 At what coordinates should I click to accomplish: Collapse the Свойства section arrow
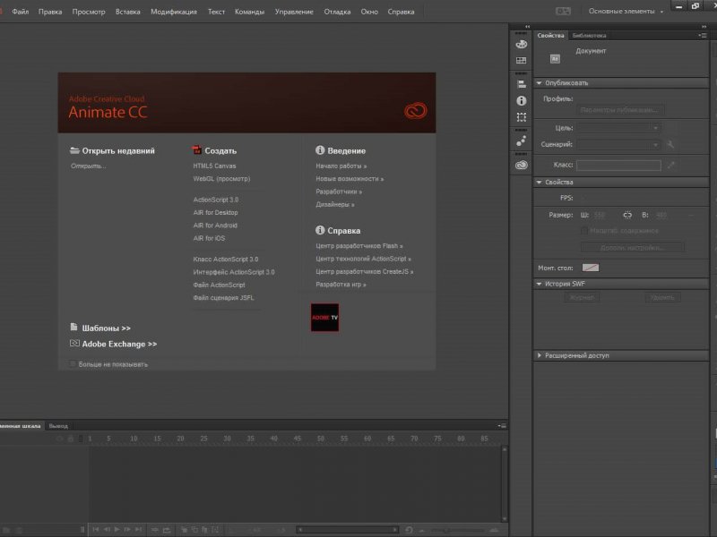coord(540,183)
